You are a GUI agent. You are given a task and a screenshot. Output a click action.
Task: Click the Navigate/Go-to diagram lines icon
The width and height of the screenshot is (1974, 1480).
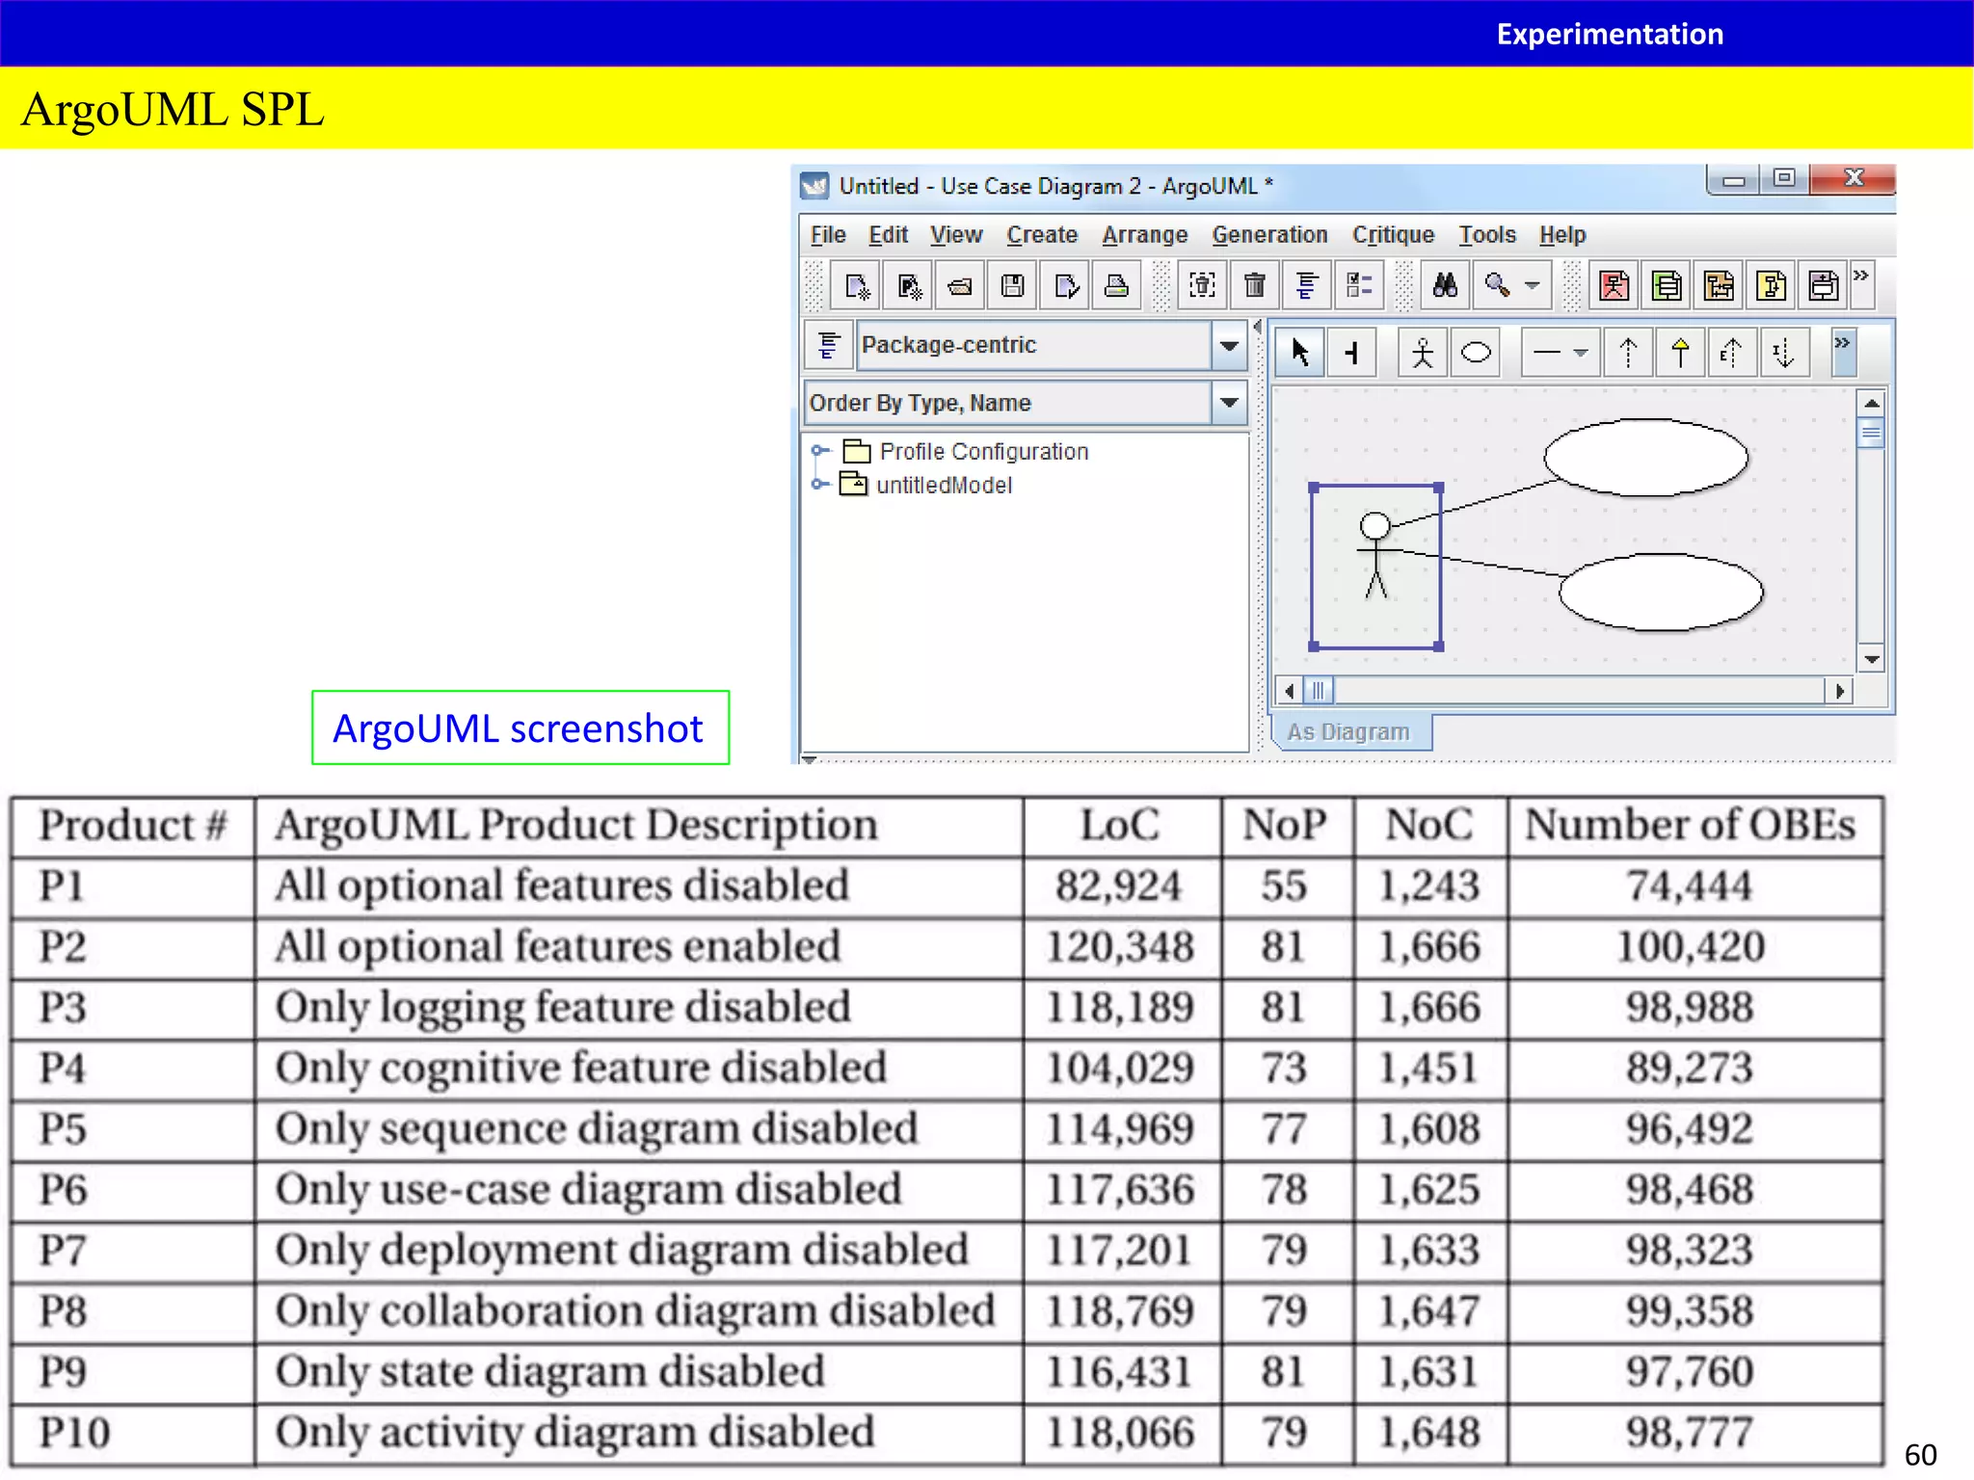[1307, 286]
